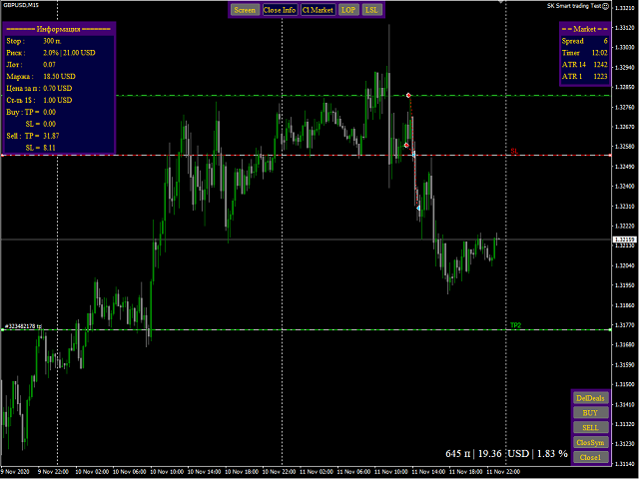Click the Лот value 0.07
Screen dimensions: 639x479
click(x=49, y=64)
